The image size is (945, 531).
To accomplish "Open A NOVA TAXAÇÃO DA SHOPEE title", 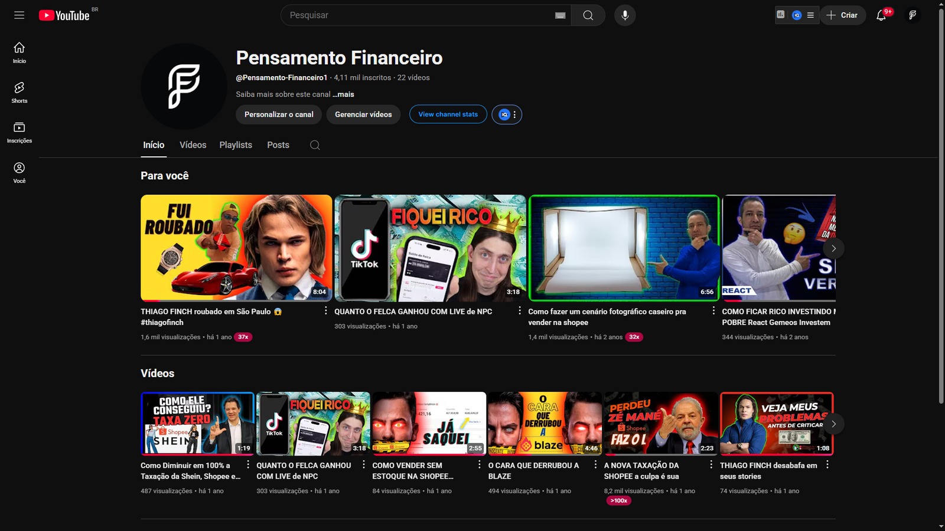I will [641, 471].
